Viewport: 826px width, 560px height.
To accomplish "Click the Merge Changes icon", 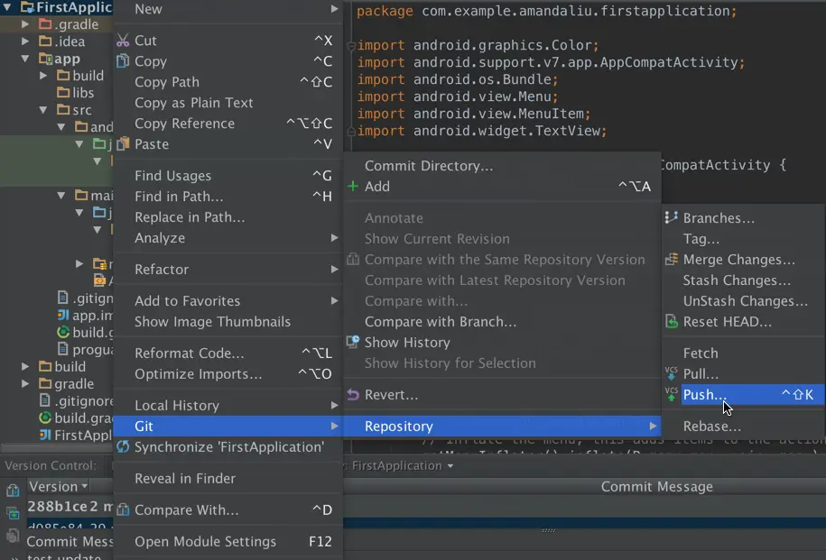I will click(672, 260).
